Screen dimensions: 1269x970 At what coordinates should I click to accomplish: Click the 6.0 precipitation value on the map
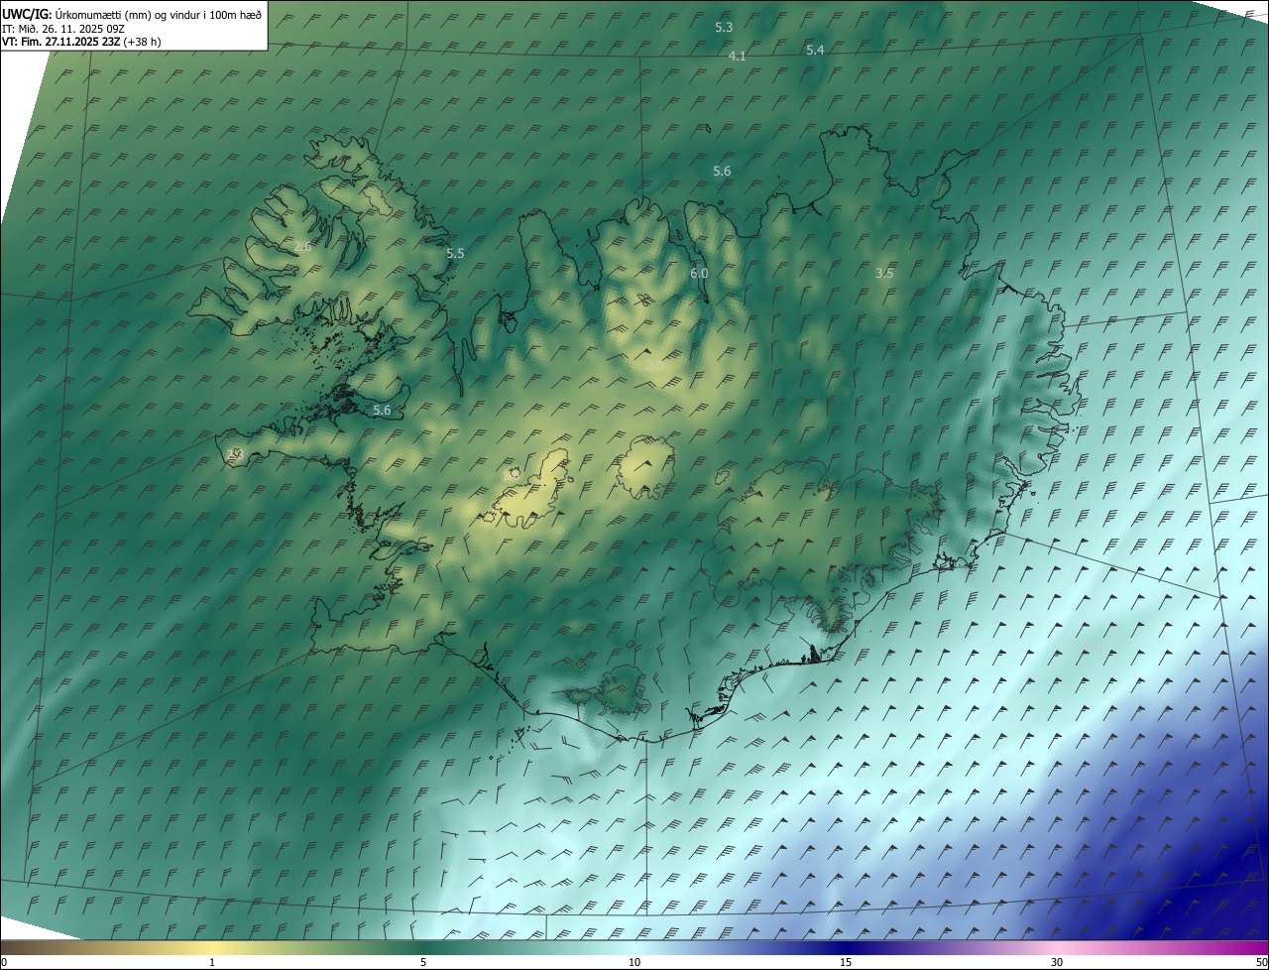pyautogui.click(x=699, y=273)
